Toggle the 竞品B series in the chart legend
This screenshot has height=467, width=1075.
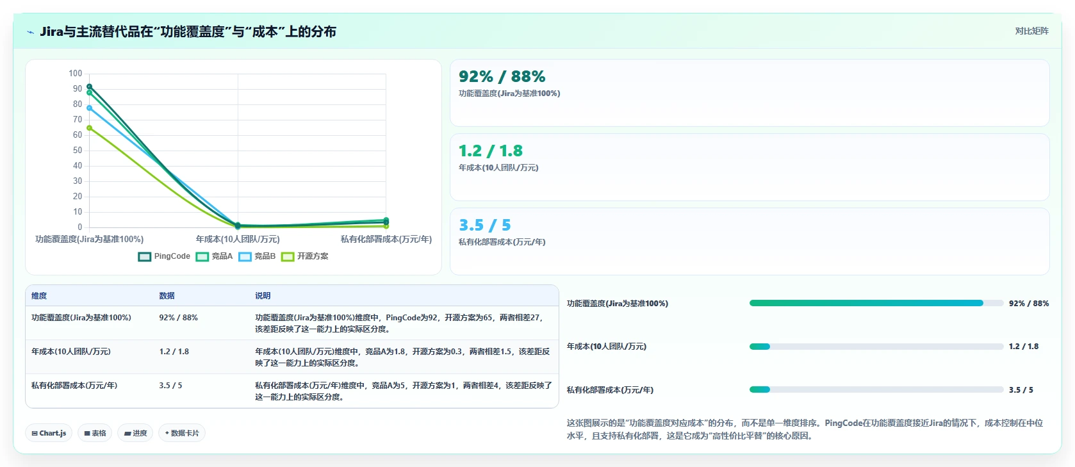[x=257, y=256]
